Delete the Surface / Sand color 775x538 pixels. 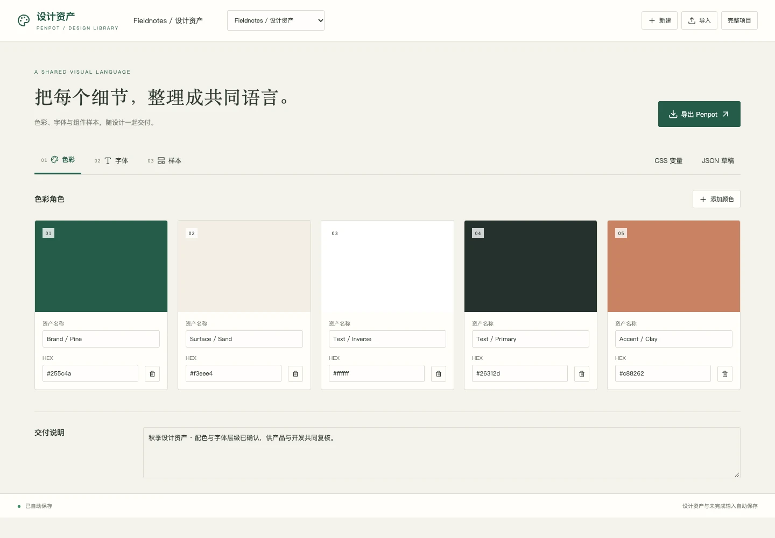(295, 374)
